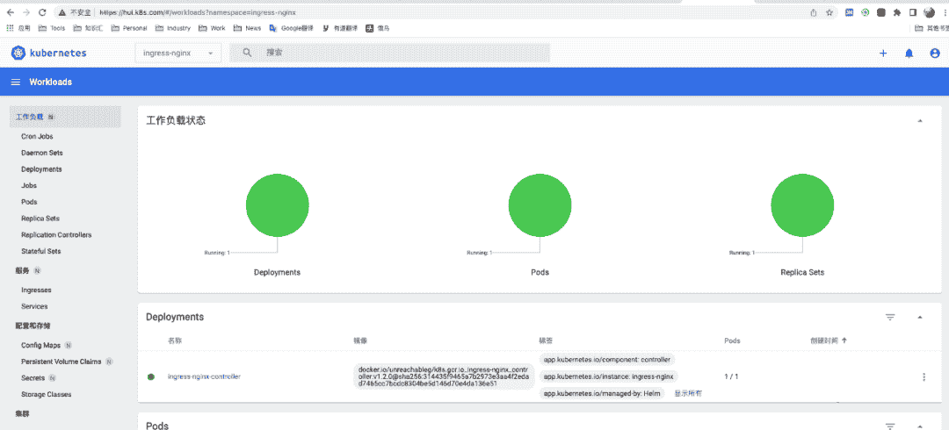
Task: Open the ingress-nginx-controller deployment link
Action: [x=204, y=376]
